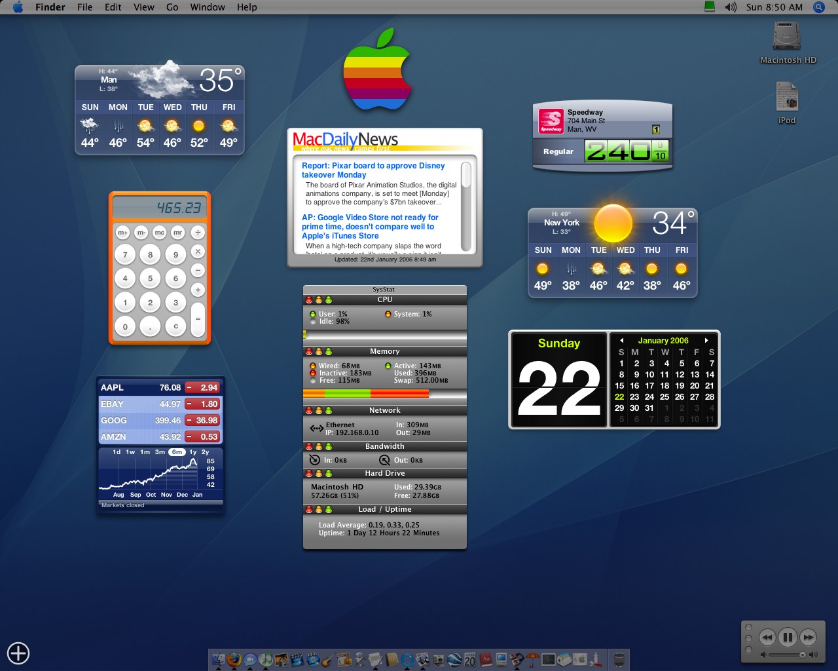This screenshot has width=838, height=671.
Task: Open GarageBand guitar icon in Dock
Action: coord(329,660)
